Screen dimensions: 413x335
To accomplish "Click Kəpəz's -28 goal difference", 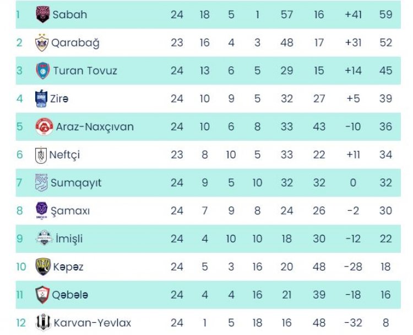I will 352,267.
